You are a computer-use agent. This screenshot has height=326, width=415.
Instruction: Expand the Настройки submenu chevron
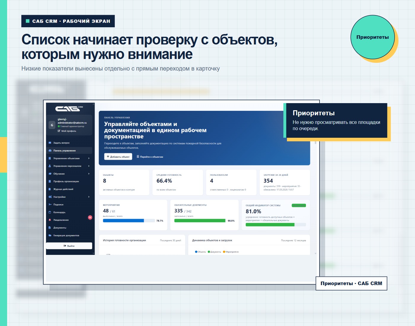(x=89, y=197)
